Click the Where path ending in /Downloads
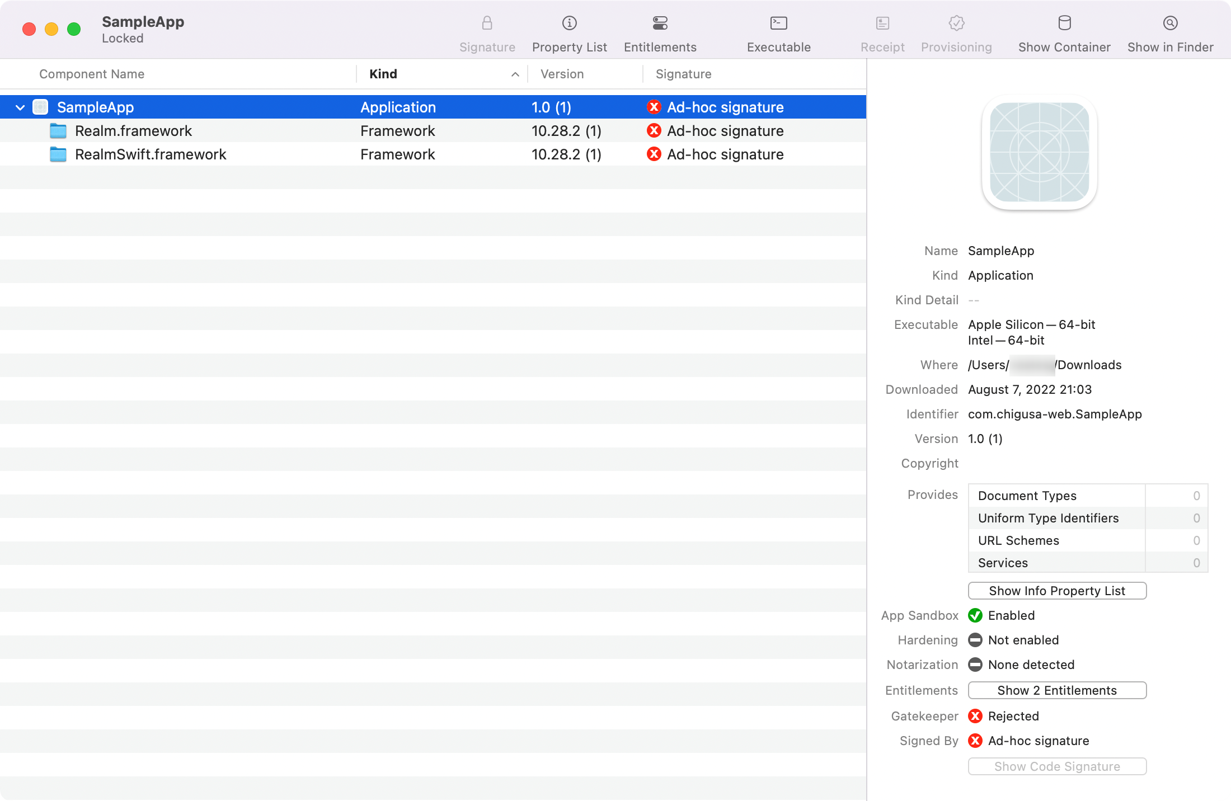This screenshot has width=1231, height=801. pyautogui.click(x=1045, y=365)
